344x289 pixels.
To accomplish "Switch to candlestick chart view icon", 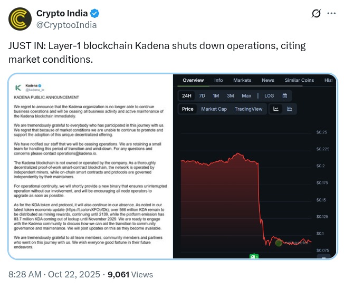I will tap(289, 109).
